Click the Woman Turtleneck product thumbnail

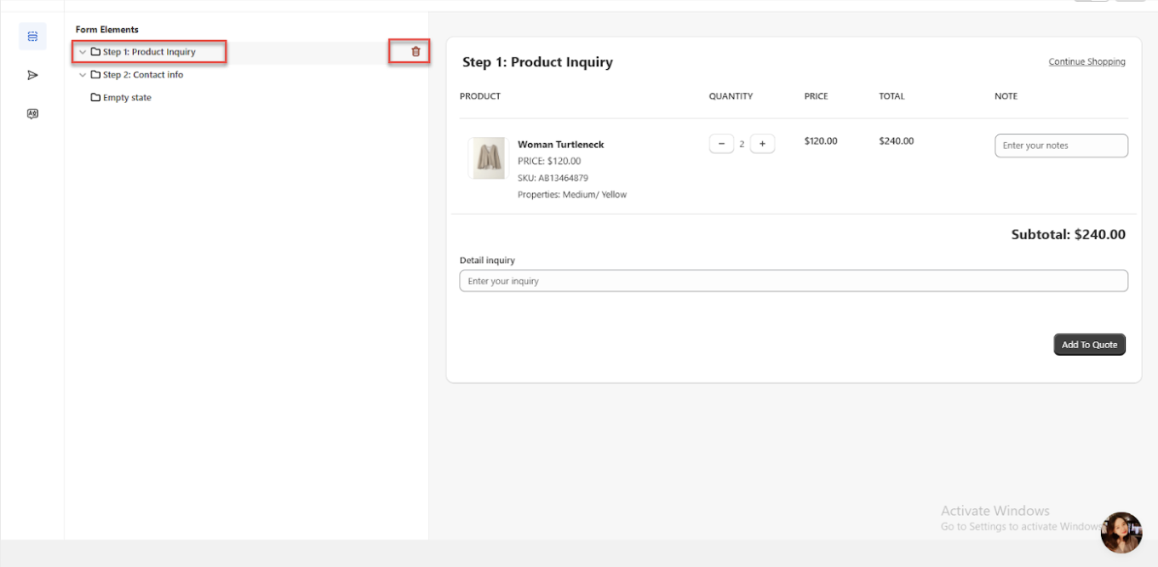488,158
